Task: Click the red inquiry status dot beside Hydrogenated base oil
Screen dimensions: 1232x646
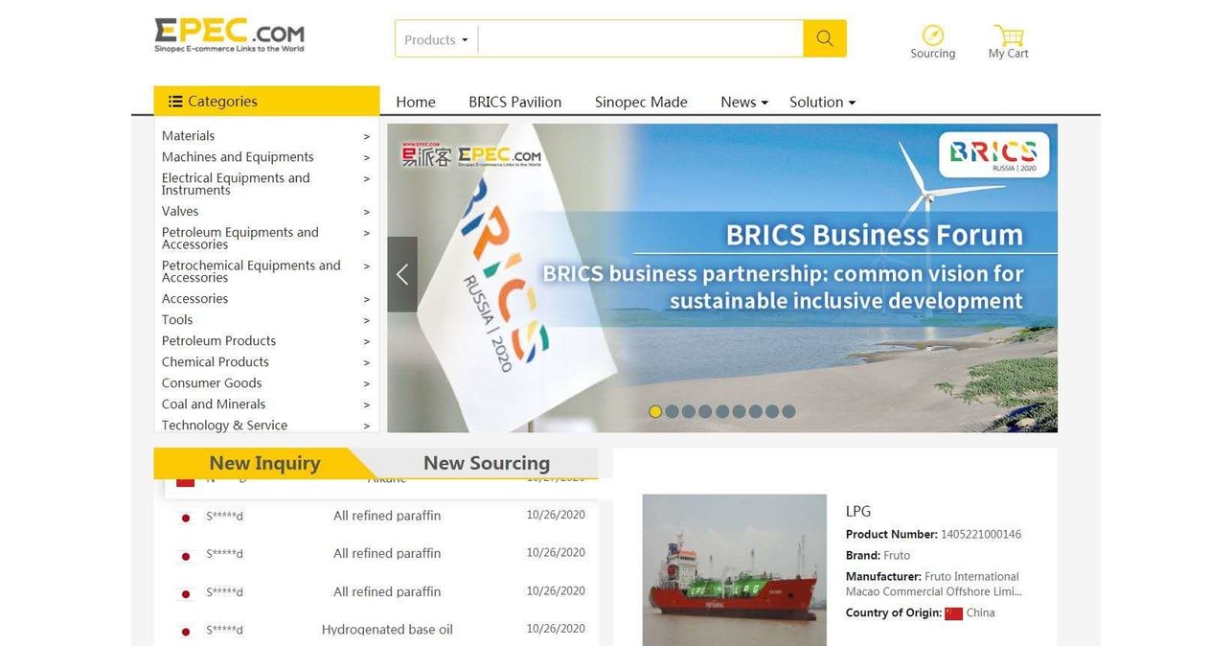Action: (x=185, y=630)
